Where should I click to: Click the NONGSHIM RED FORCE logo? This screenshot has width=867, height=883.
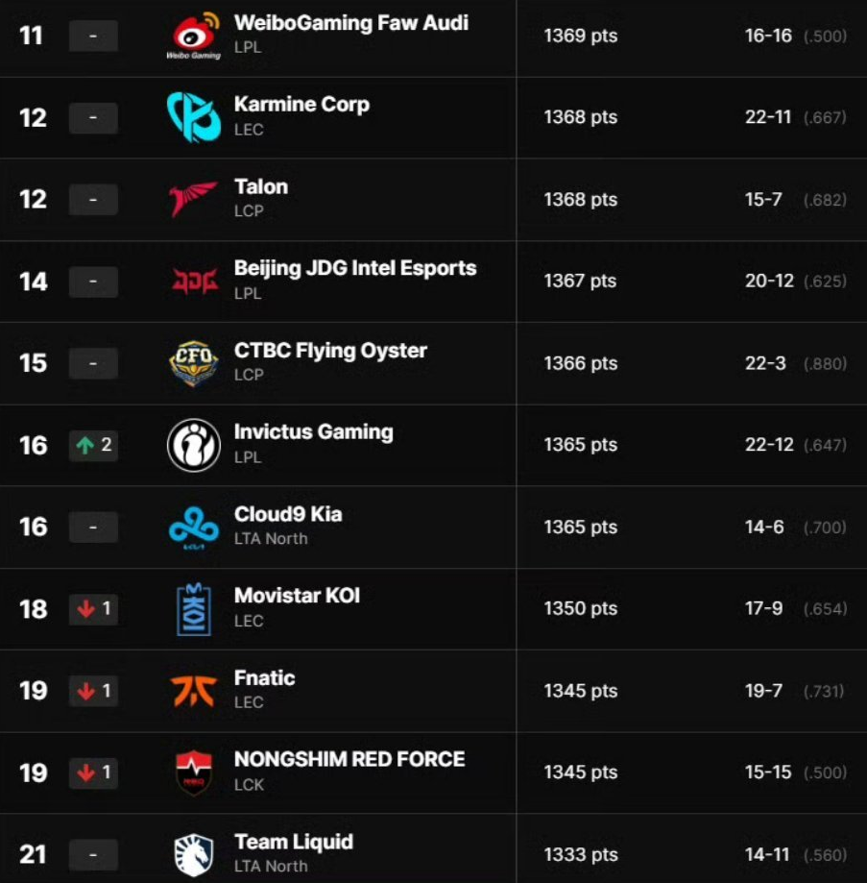[x=195, y=773]
